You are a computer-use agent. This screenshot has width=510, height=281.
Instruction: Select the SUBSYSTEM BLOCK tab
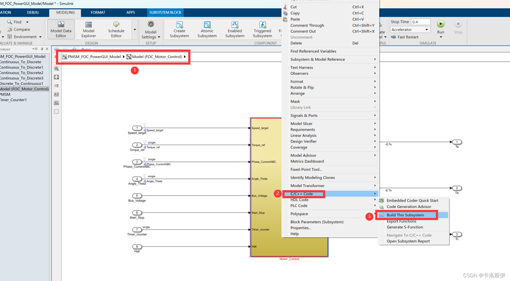pos(165,13)
